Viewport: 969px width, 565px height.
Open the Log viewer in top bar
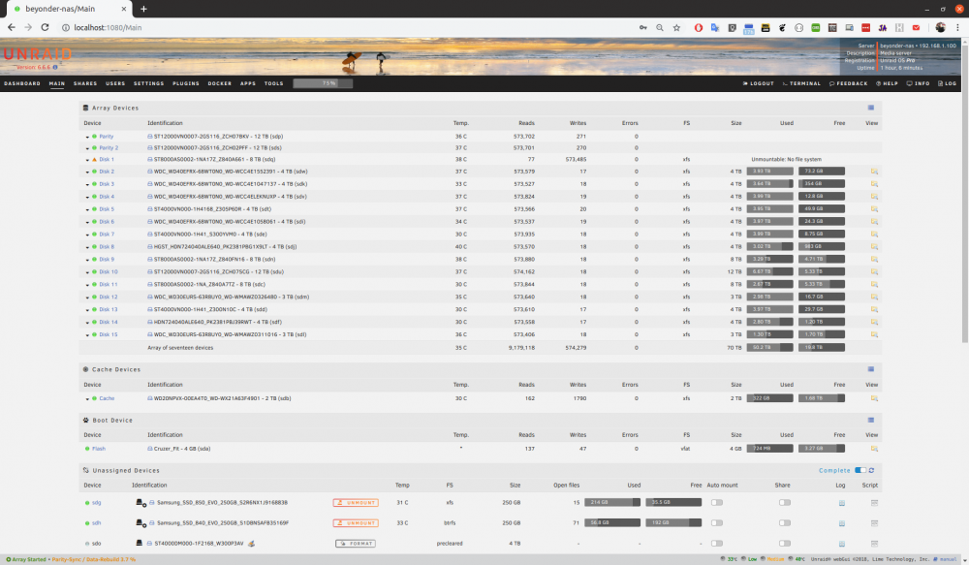click(948, 83)
